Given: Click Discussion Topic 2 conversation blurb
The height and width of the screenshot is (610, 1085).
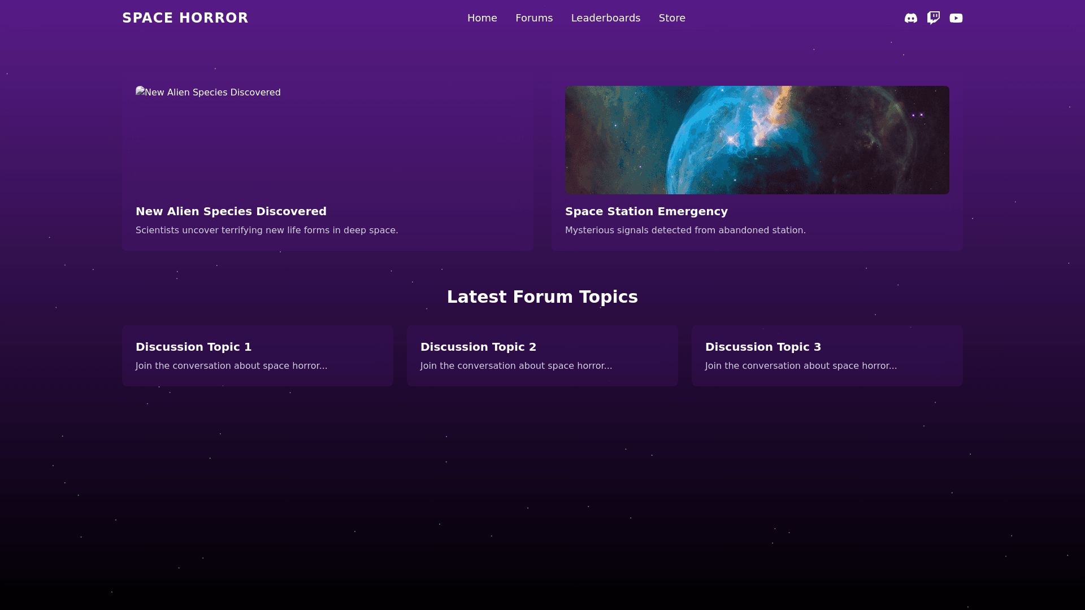Looking at the screenshot, I should (516, 366).
